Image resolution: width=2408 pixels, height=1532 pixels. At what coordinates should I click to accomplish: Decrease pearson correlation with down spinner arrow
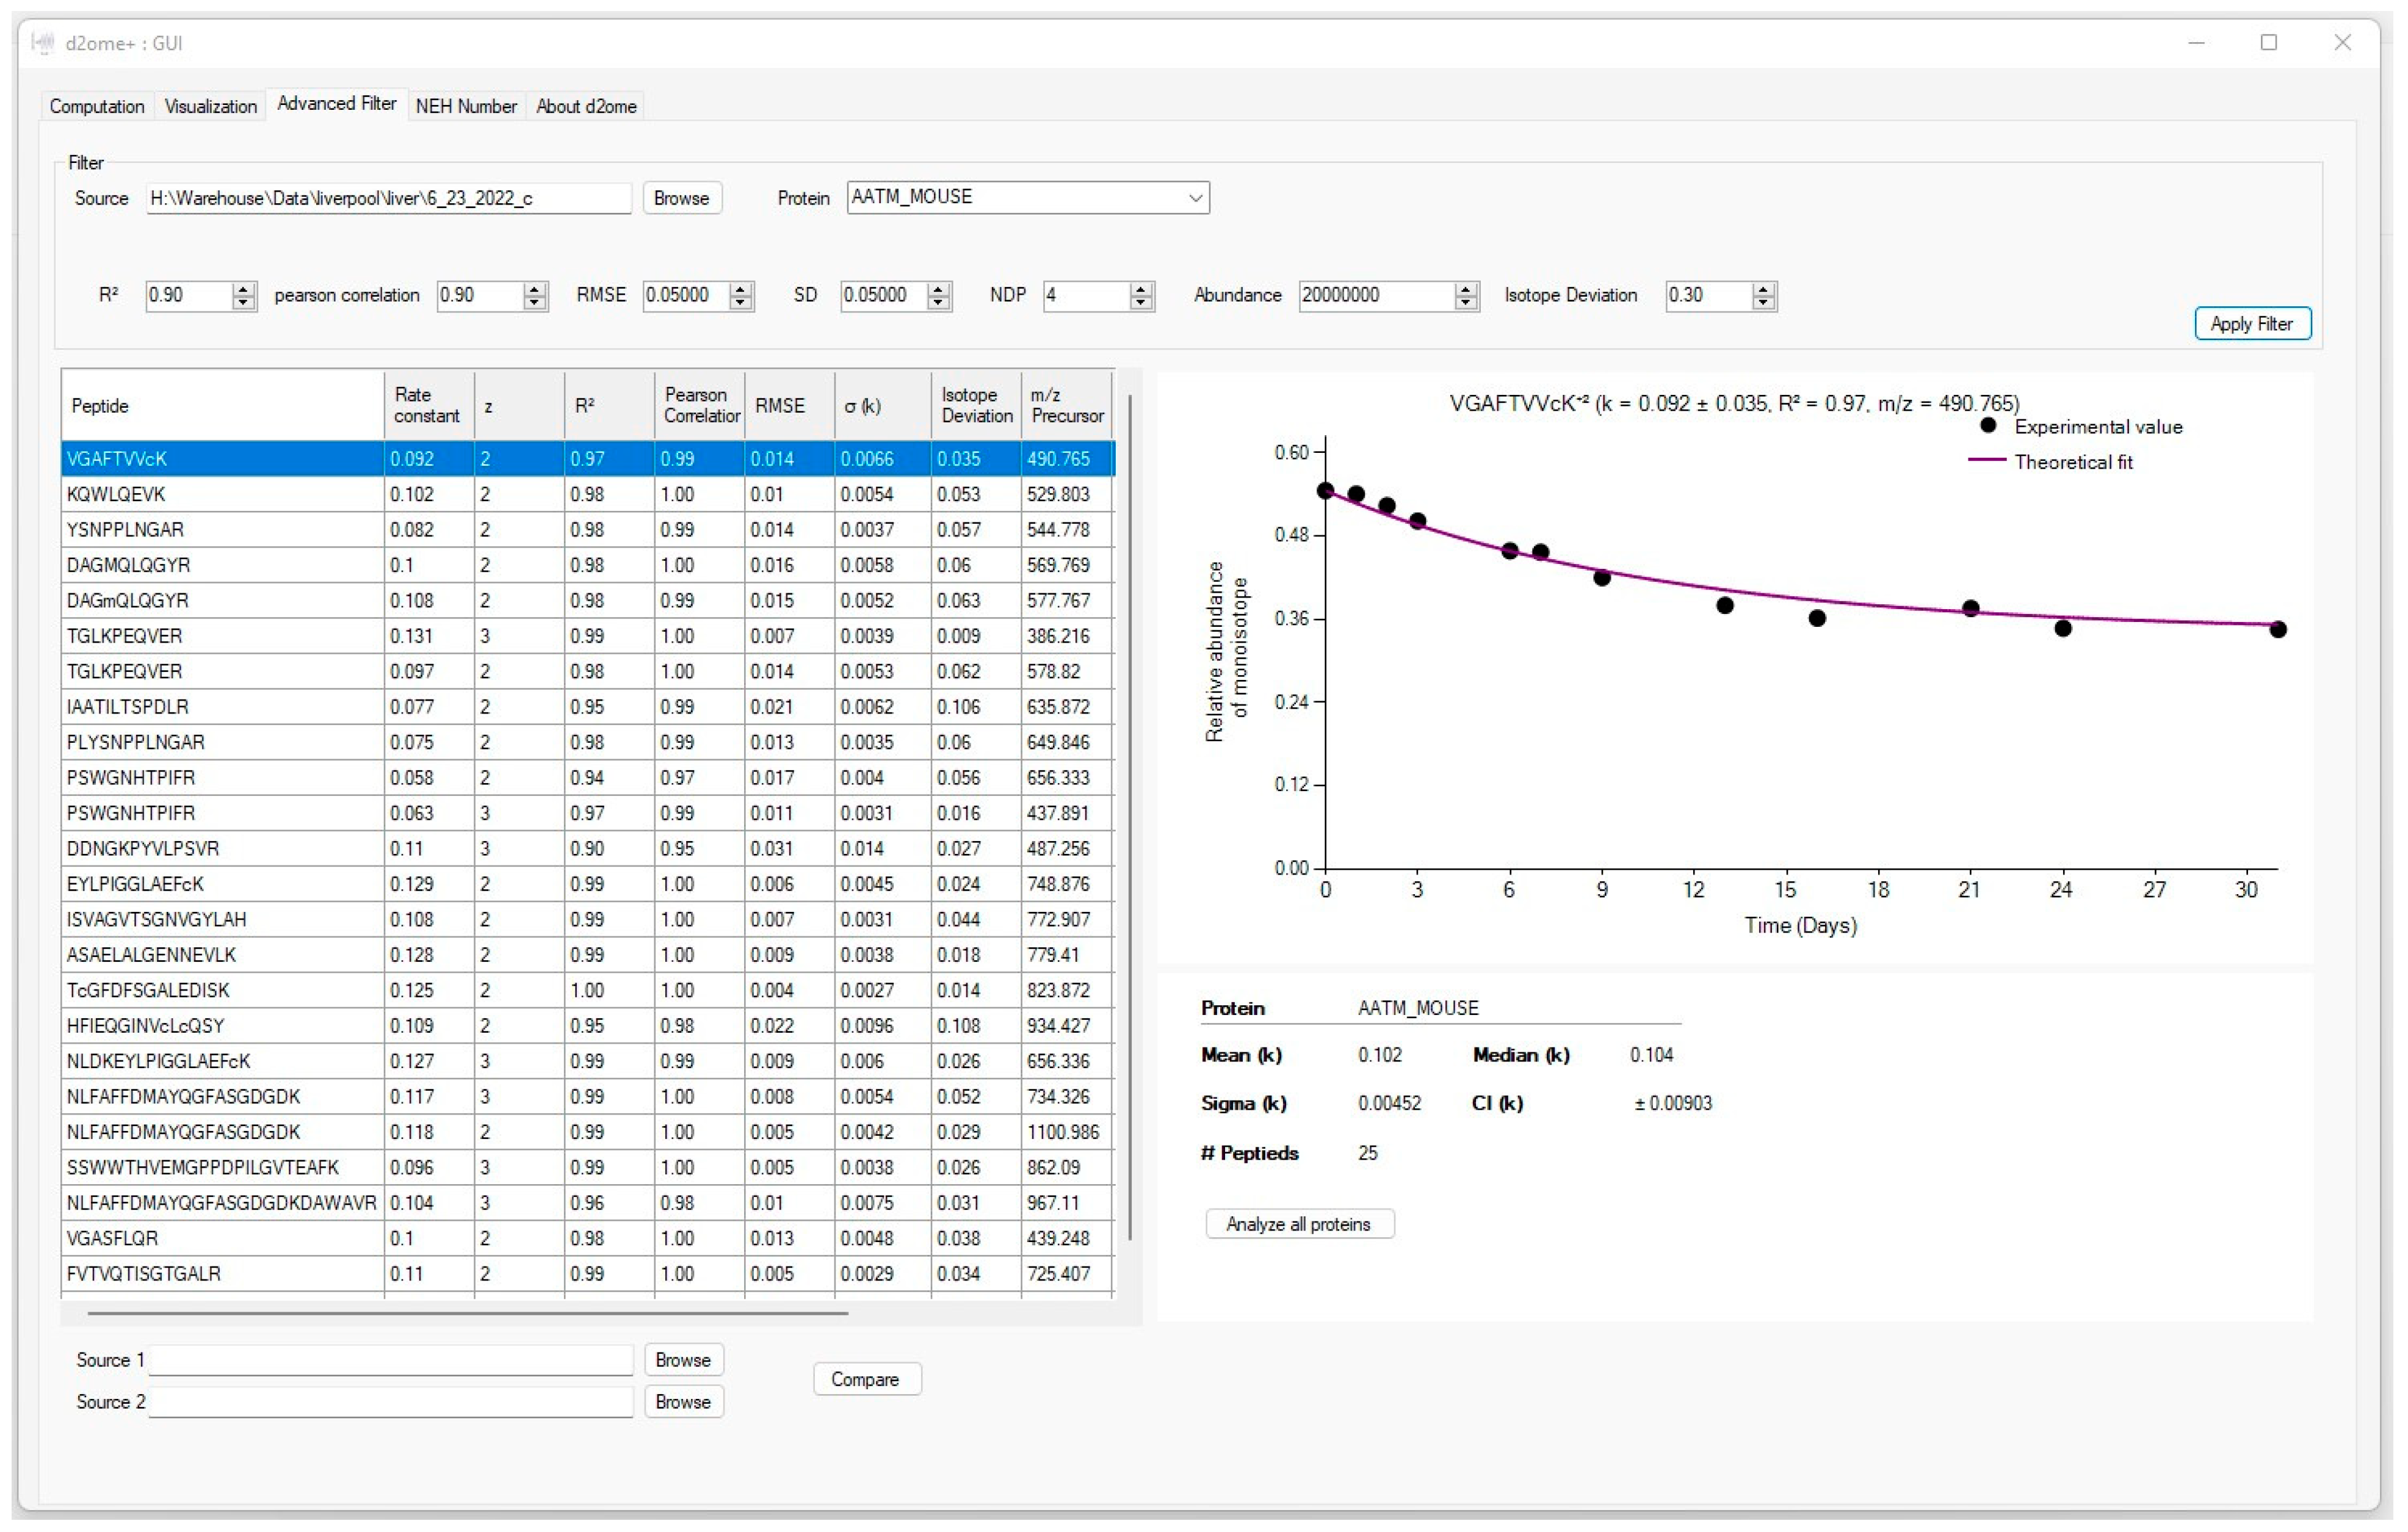(x=535, y=302)
